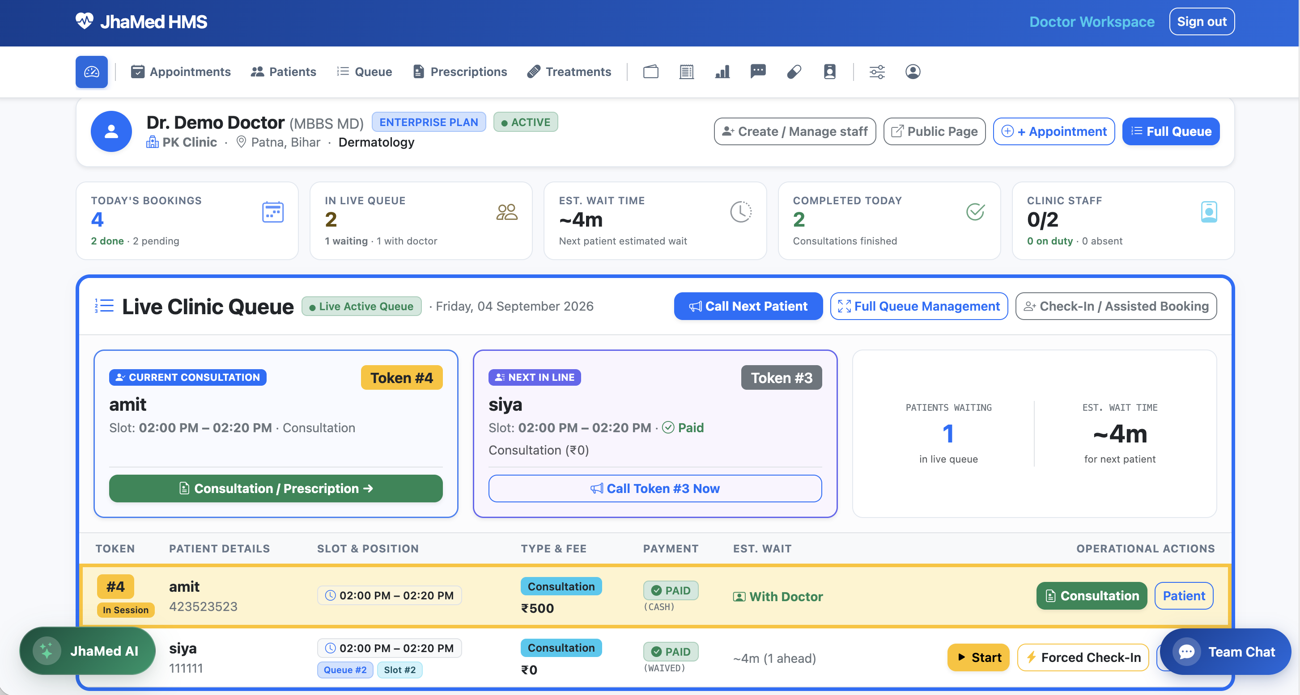Viewport: 1300px width, 695px height.
Task: Open the receipt/billing list icon
Action: 686,72
